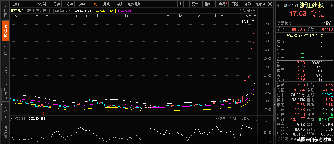
Task: Click 金额 13.62亿 value
Action: coord(326,95)
